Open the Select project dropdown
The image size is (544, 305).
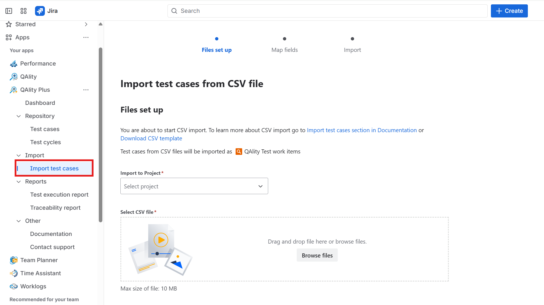point(194,186)
